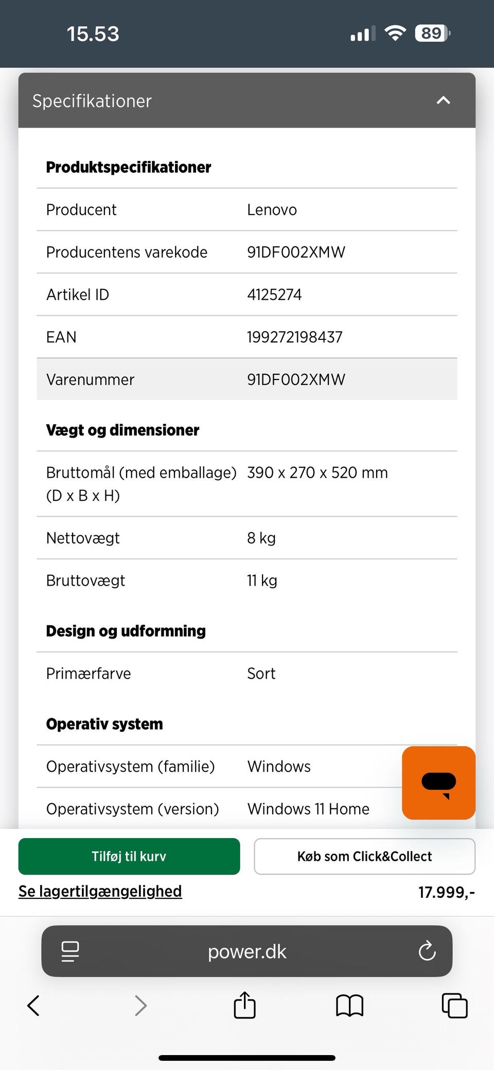This screenshot has width=494, height=1070.
Task: Tap the home indicator bar
Action: (247, 1058)
